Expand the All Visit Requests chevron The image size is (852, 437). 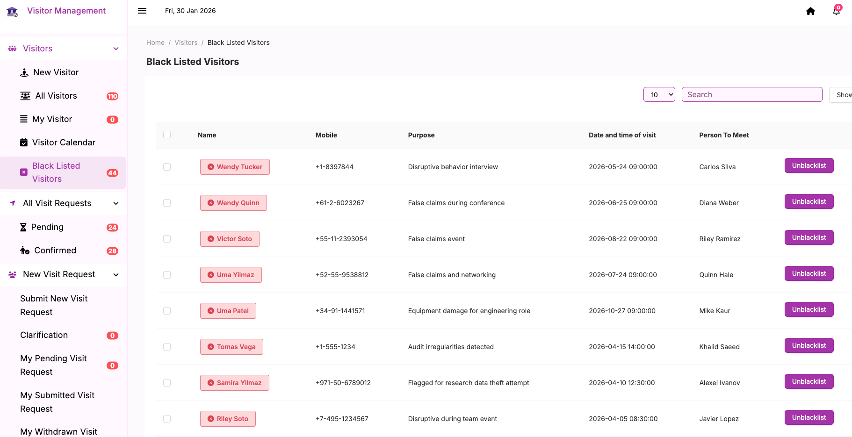pos(116,203)
